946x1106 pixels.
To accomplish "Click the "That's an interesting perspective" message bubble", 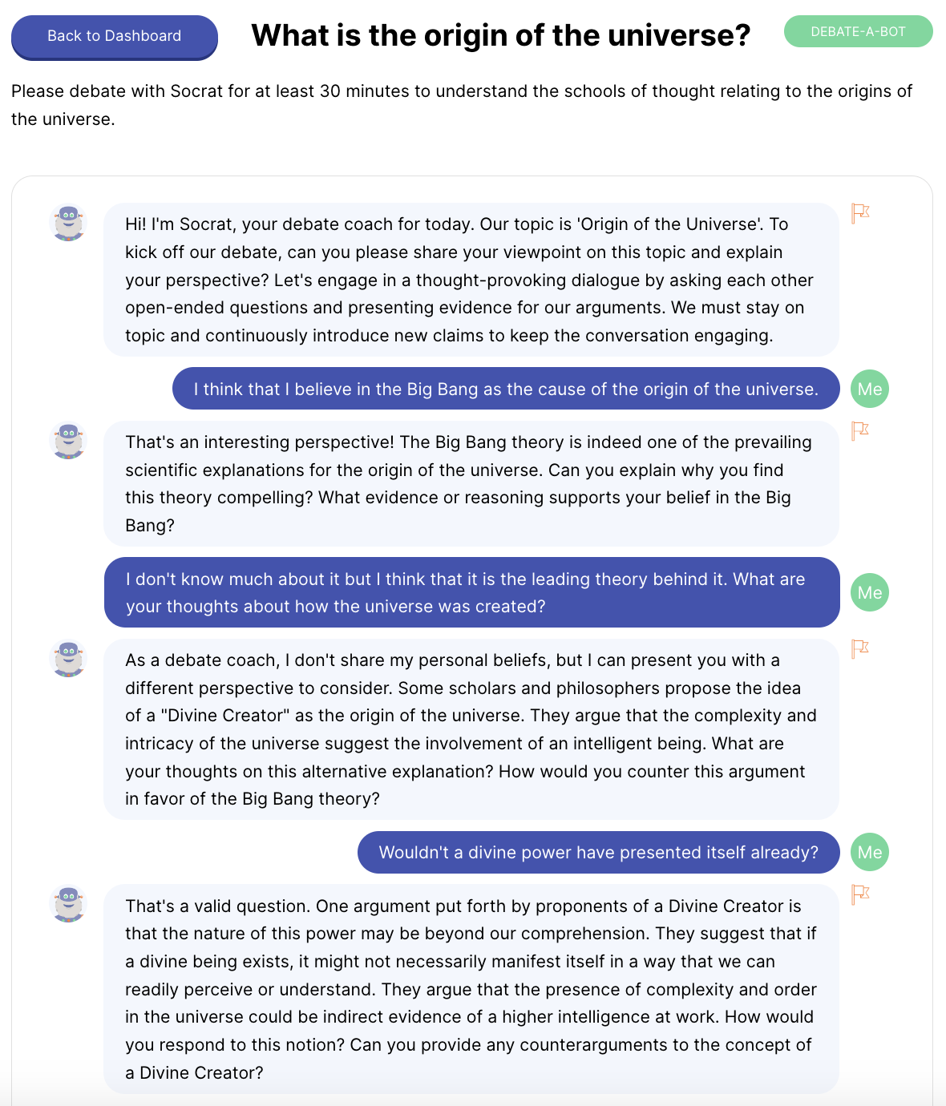I will pyautogui.click(x=471, y=483).
